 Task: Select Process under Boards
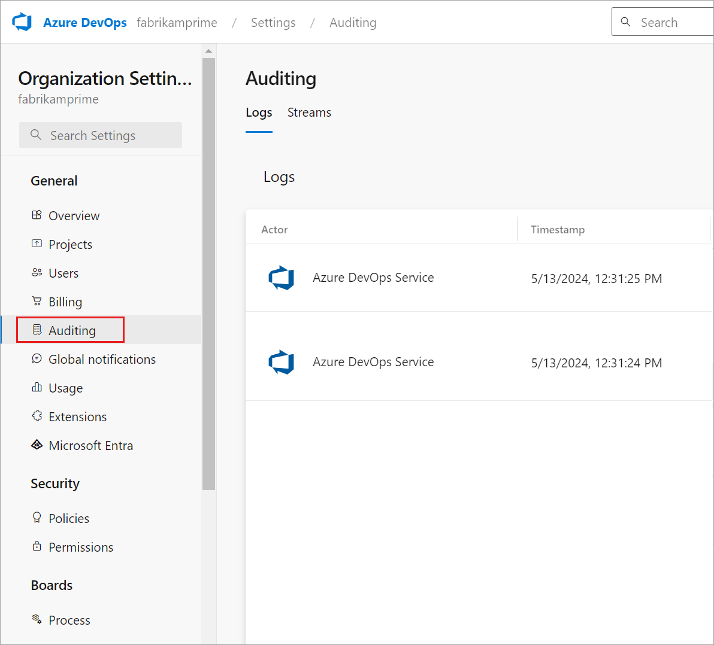(x=69, y=620)
